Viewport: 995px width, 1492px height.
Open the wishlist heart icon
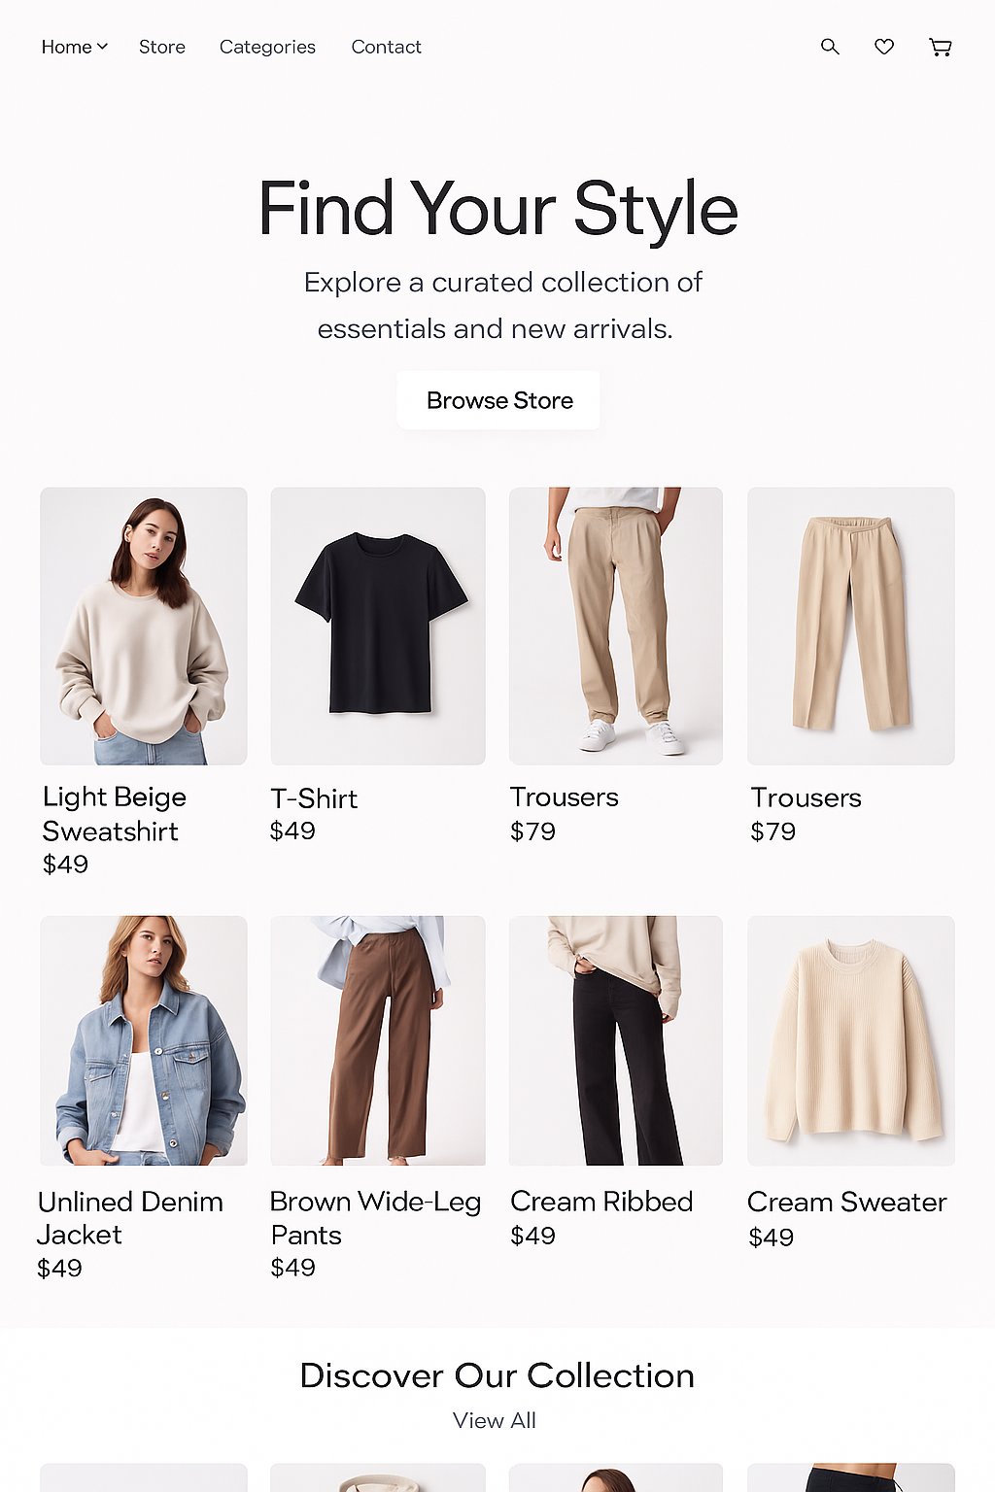[884, 47]
